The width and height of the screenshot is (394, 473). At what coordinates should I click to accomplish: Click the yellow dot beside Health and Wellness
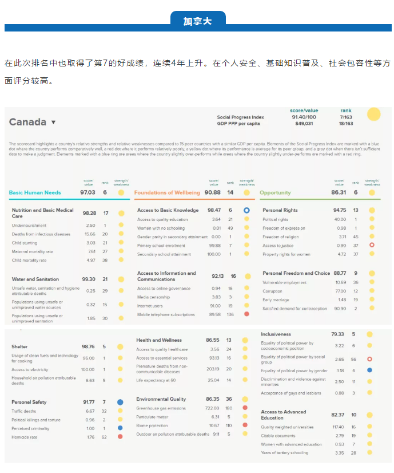[245, 340]
